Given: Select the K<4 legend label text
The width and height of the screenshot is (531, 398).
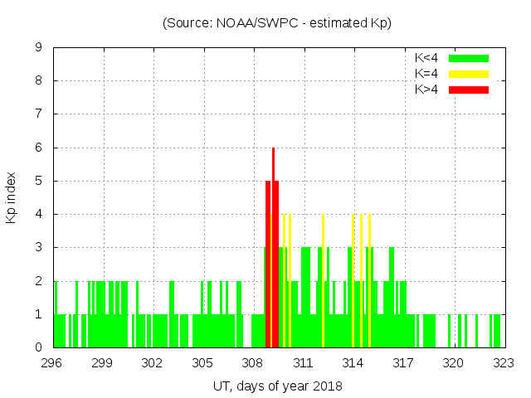Looking at the screenshot, I should 426,58.
